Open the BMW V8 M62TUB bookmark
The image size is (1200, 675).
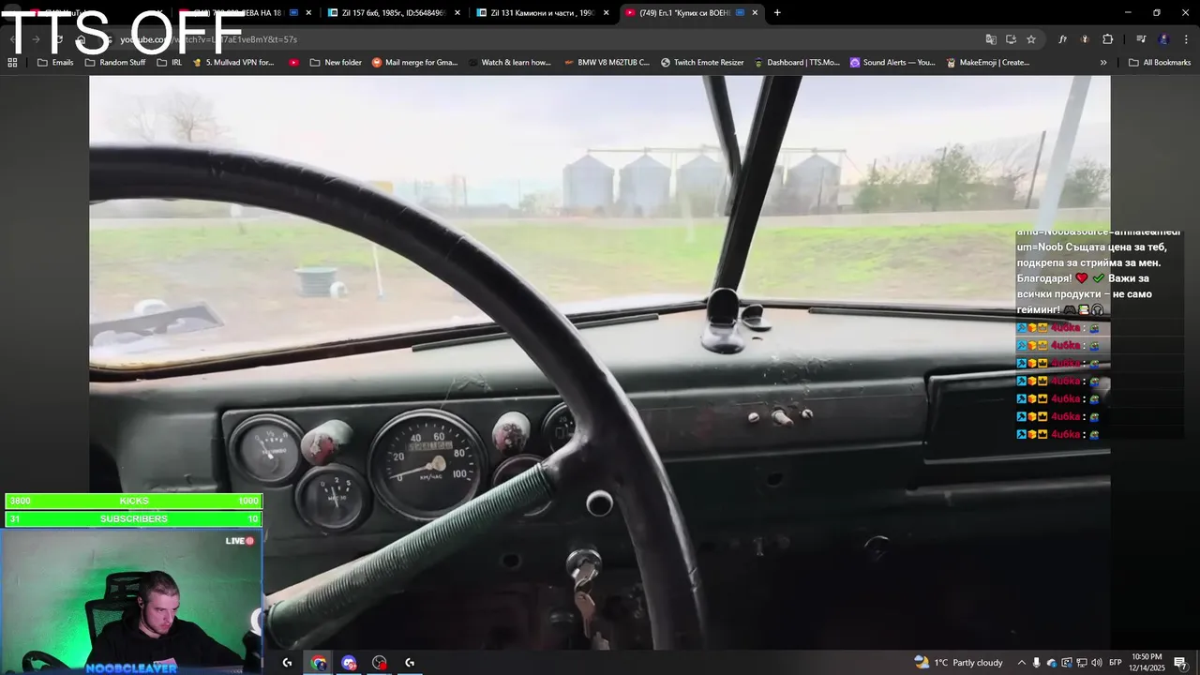pos(607,63)
